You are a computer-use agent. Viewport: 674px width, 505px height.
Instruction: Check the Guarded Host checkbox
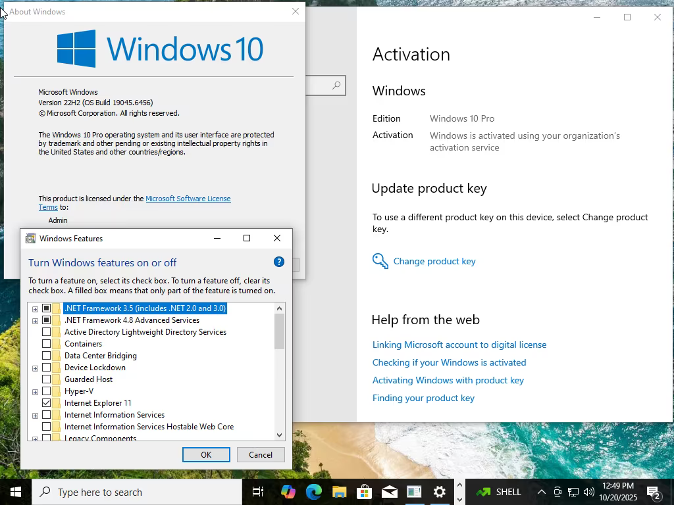47,379
